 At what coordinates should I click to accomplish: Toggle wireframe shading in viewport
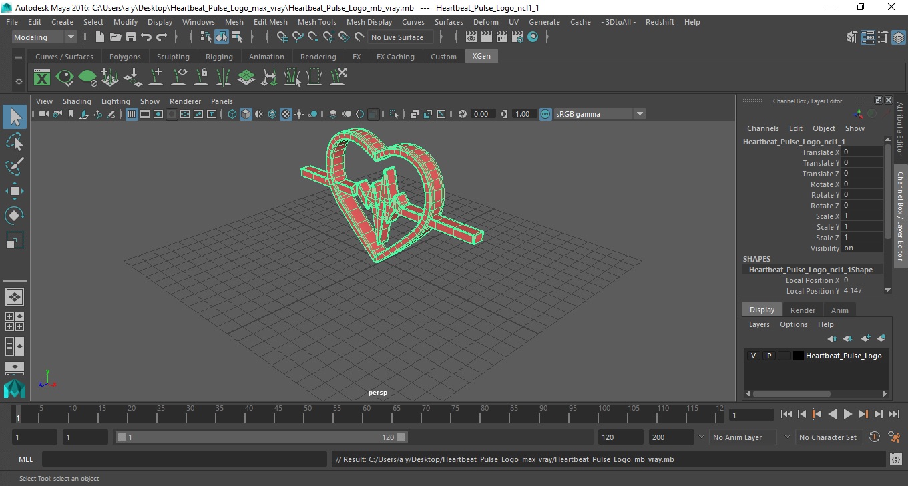click(x=232, y=114)
